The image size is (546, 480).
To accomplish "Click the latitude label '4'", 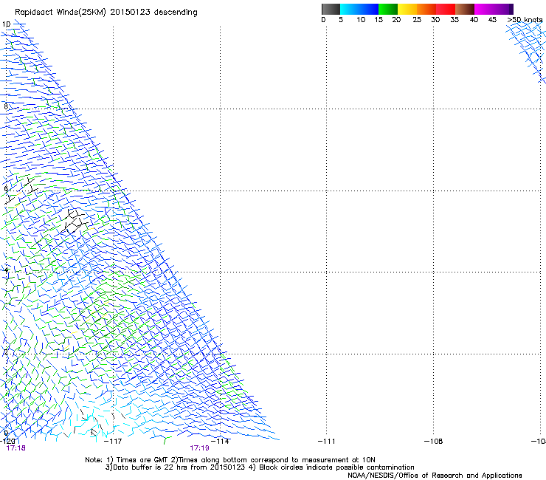I will click(6, 270).
